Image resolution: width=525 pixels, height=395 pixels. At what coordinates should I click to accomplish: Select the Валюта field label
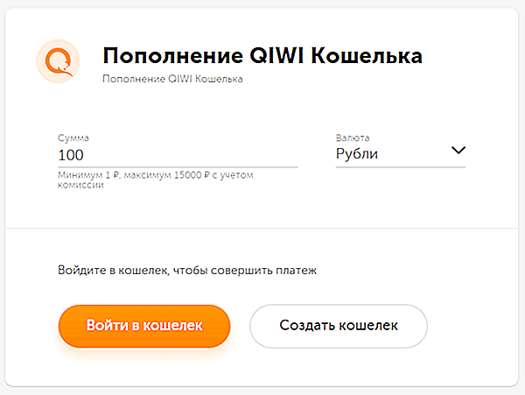353,138
